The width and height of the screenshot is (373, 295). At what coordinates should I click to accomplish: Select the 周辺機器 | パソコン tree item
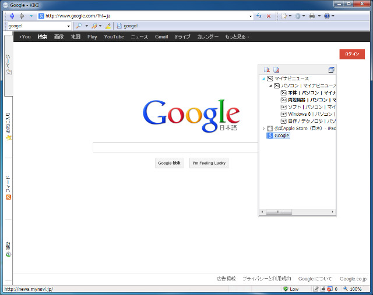tap(308, 100)
